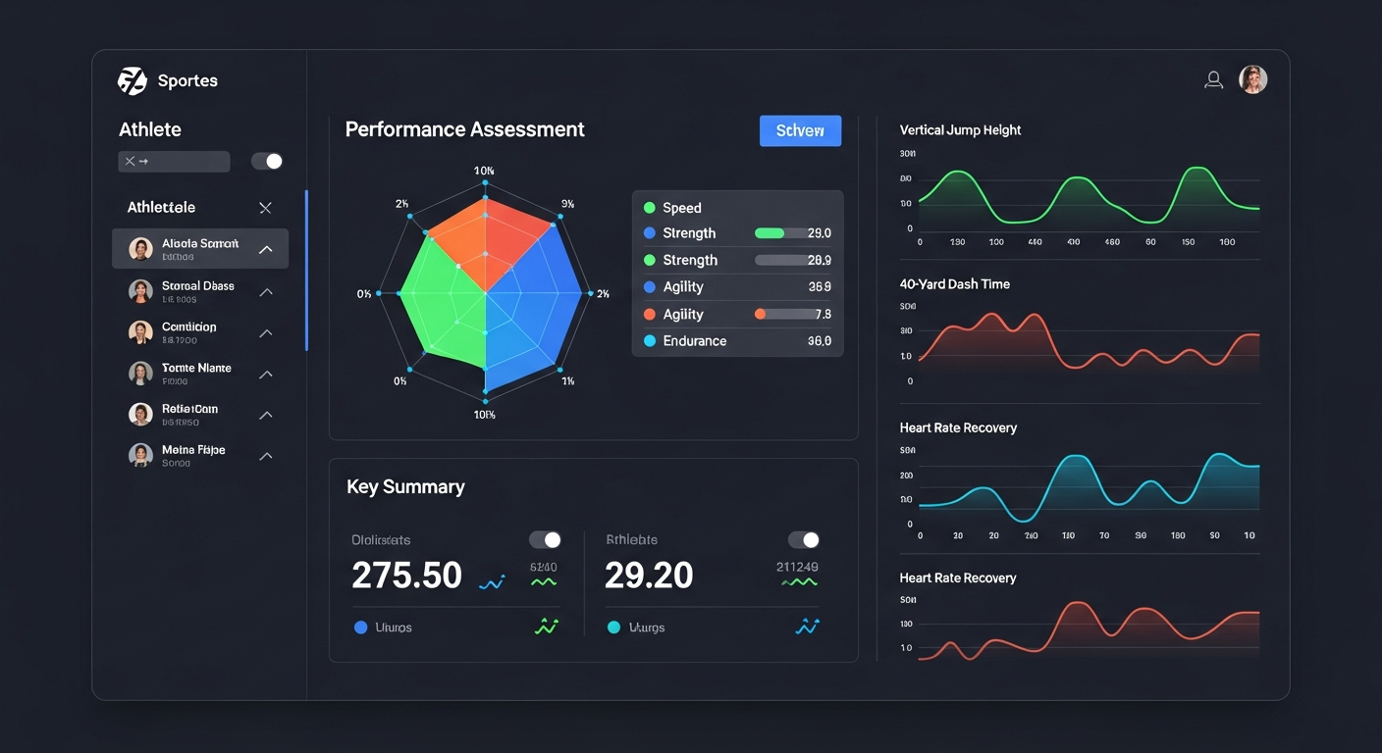
Task: Click the X close icon beside Athlettale
Action: [265, 208]
